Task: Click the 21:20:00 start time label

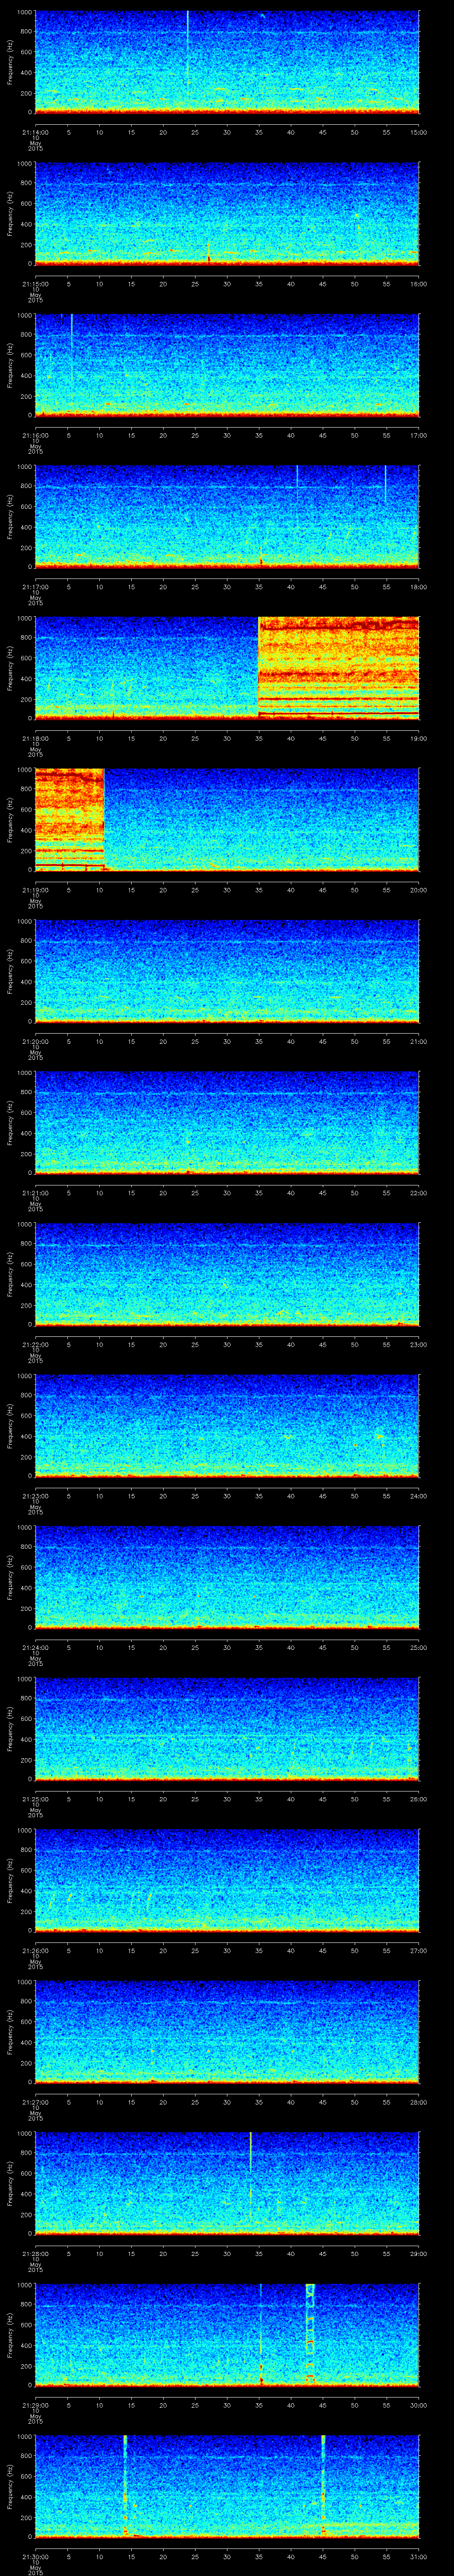Action: (35, 1041)
